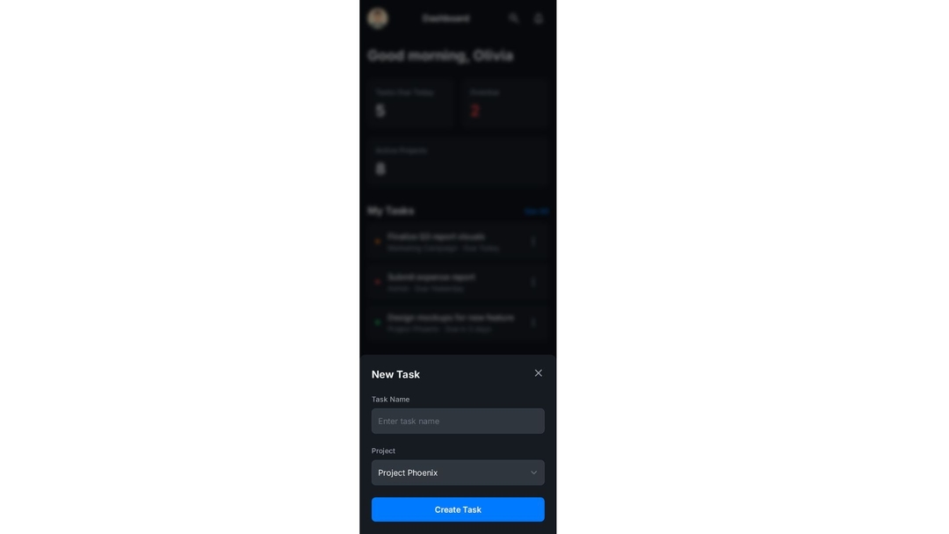Open the notifications bell icon
949x534 pixels.
point(538,18)
